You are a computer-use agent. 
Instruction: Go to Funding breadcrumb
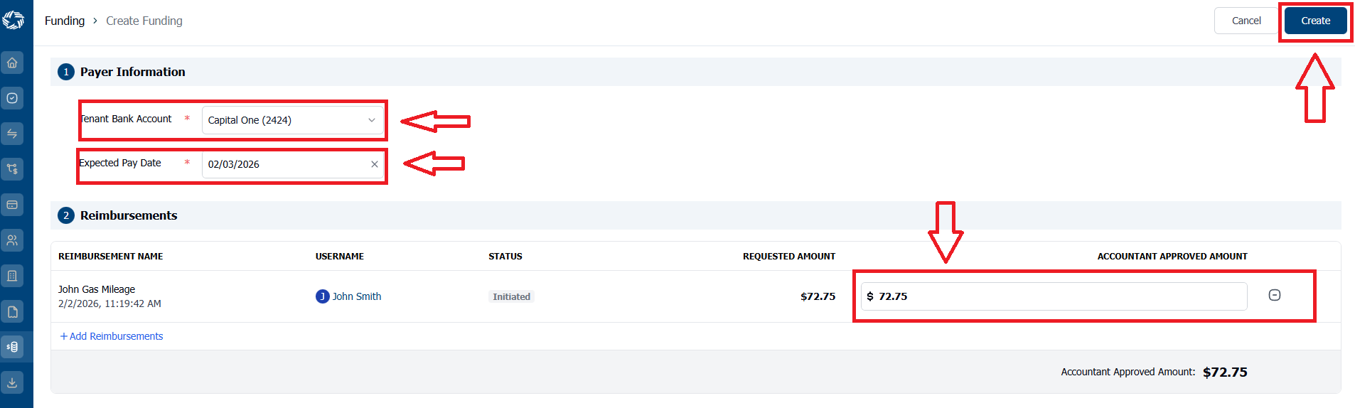pyautogui.click(x=65, y=21)
